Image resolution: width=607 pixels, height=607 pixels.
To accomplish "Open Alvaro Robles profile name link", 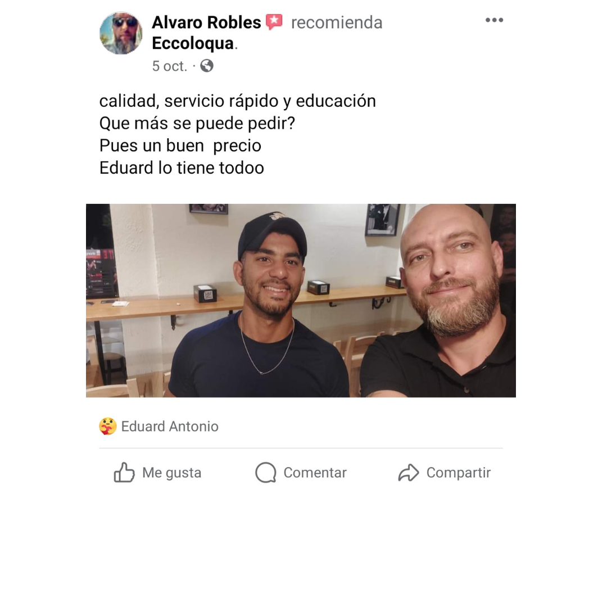I will [x=206, y=22].
